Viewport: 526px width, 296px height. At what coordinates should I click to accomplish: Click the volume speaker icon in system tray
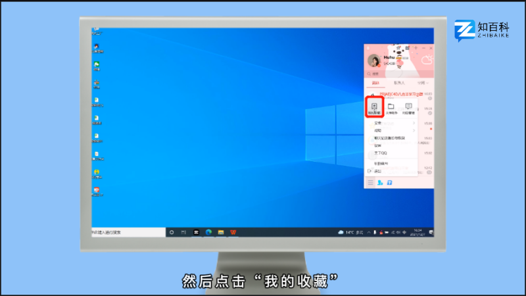click(x=398, y=232)
